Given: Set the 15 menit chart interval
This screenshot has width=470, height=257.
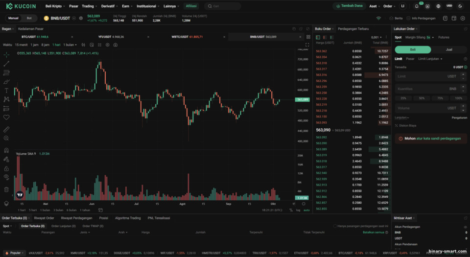Looking at the screenshot, I should [21, 45].
